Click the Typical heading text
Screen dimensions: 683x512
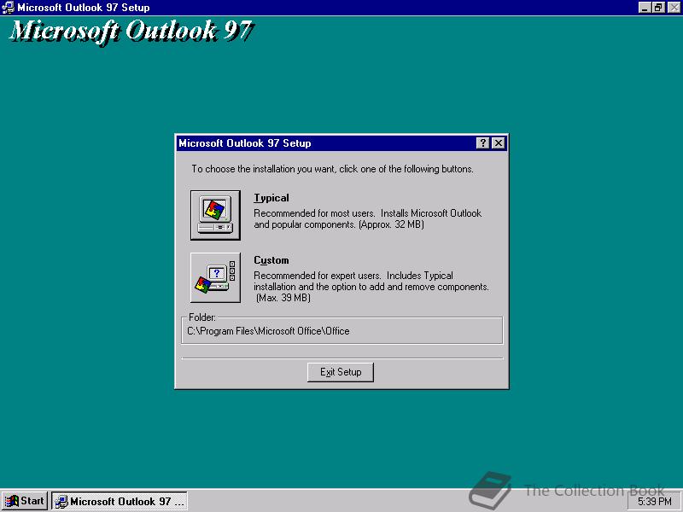(x=271, y=198)
